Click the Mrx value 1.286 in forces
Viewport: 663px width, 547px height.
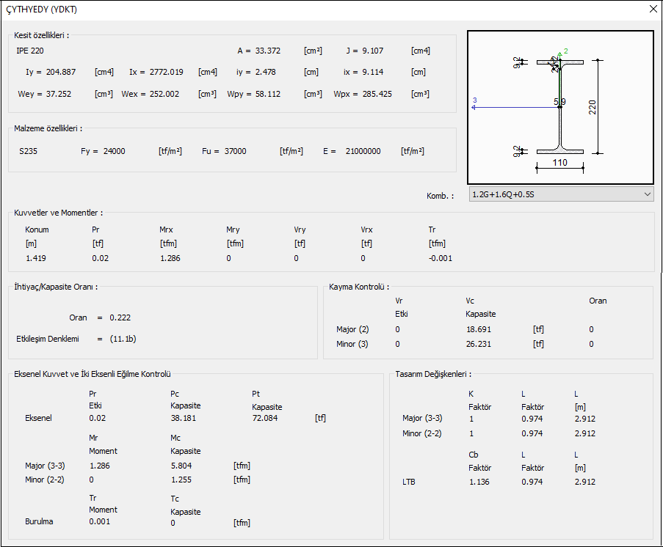170,258
